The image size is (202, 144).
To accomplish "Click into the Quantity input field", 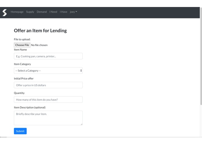I will [48, 100].
